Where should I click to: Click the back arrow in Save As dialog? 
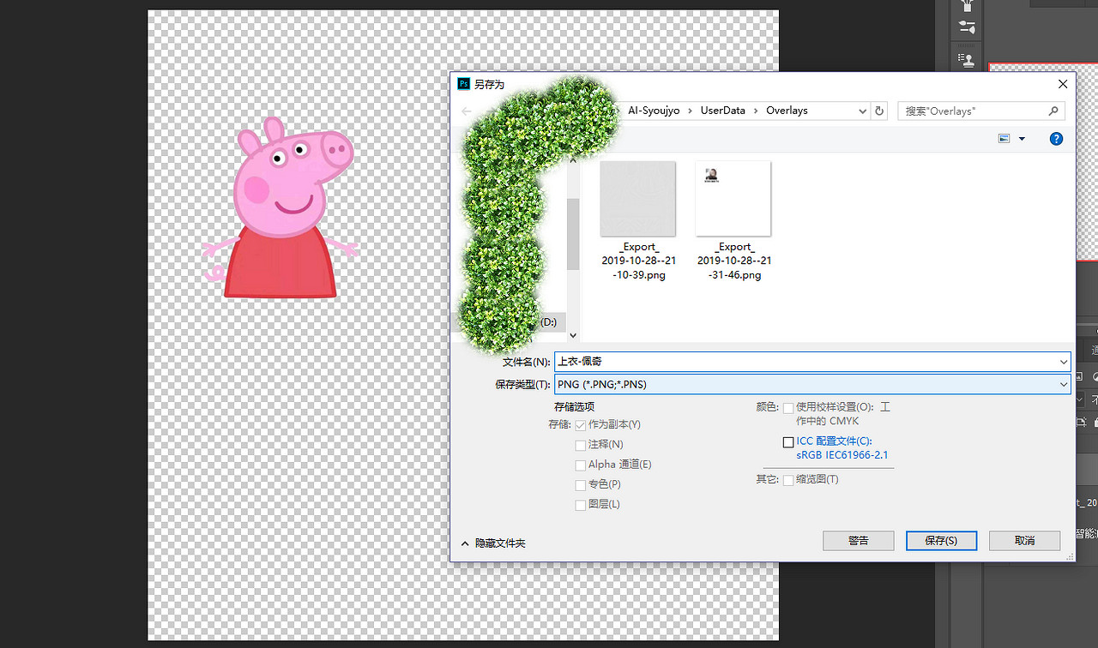tap(467, 111)
